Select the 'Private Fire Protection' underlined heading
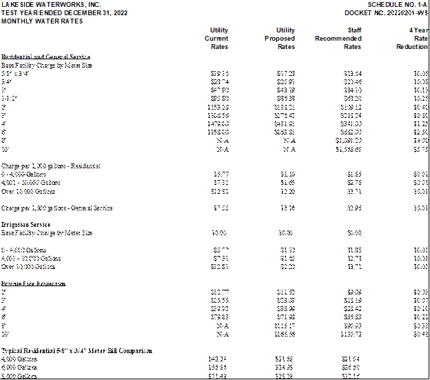 point(33,283)
